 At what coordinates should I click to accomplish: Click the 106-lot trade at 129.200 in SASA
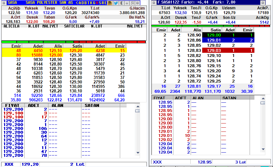pos(43,128)
